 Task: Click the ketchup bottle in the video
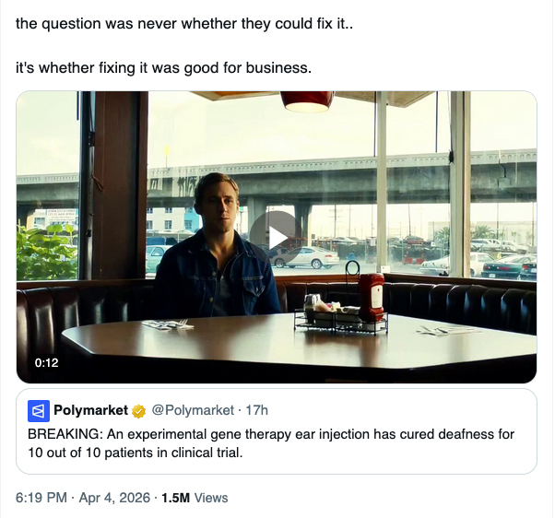pos(371,295)
